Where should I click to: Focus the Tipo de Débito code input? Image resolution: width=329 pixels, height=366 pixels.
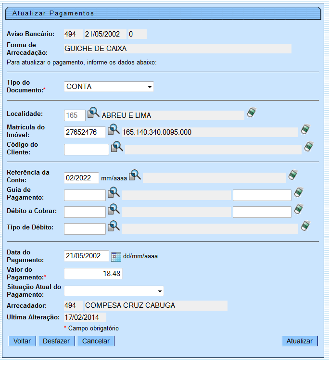85,229
